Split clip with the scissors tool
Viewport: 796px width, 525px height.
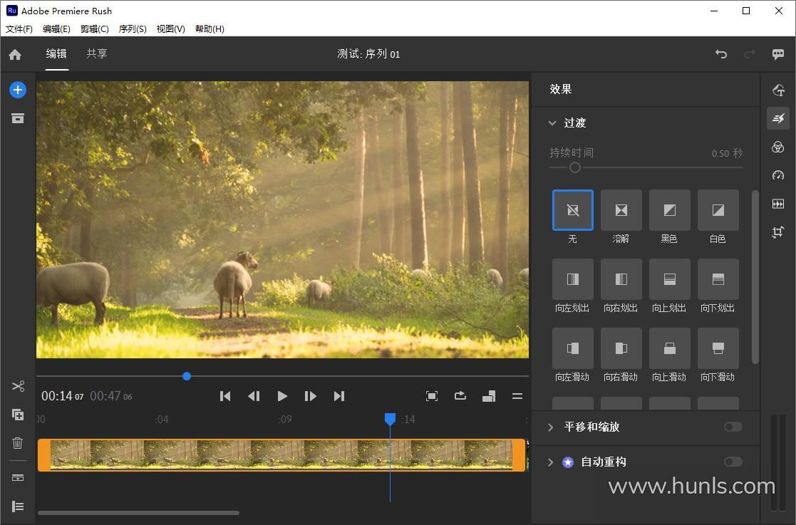(18, 387)
